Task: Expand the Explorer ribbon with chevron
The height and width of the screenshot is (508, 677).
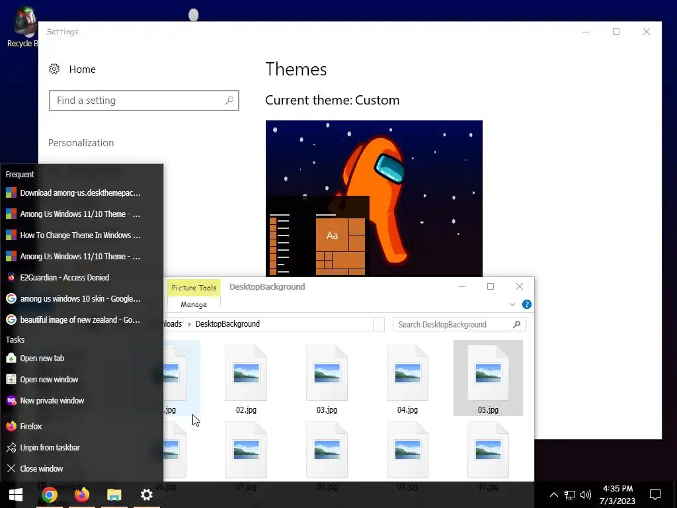Action: [x=512, y=304]
